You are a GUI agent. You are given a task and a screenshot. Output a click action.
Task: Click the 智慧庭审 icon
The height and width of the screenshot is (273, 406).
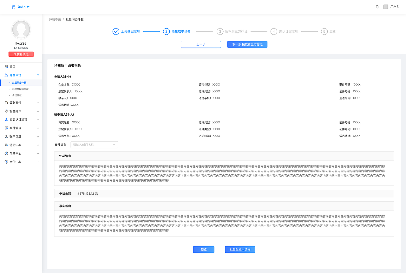(x=6, y=111)
